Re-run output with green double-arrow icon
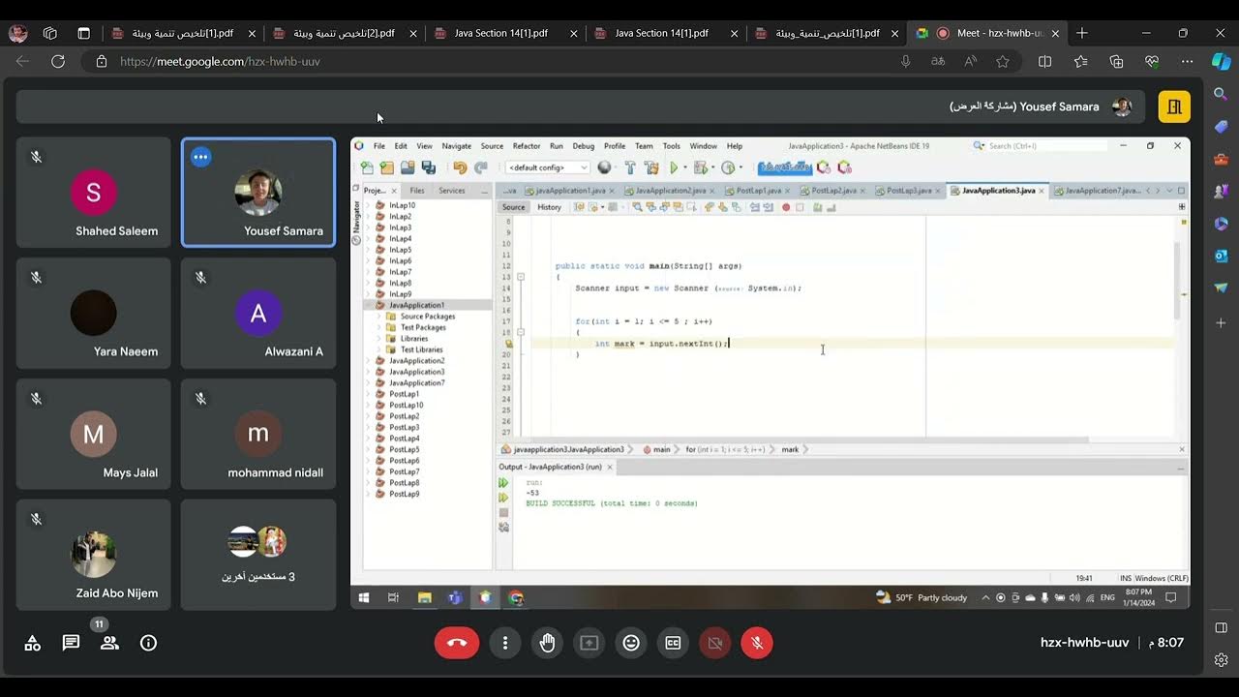The image size is (1239, 697). pos(503,482)
